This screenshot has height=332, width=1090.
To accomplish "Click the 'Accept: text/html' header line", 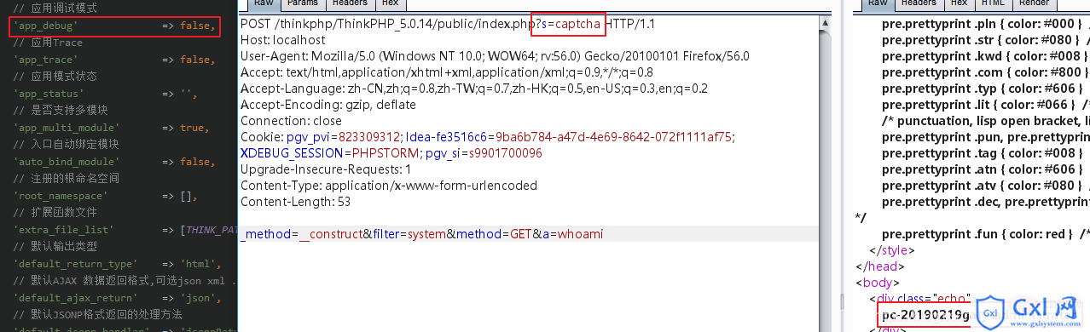I will pos(447,72).
